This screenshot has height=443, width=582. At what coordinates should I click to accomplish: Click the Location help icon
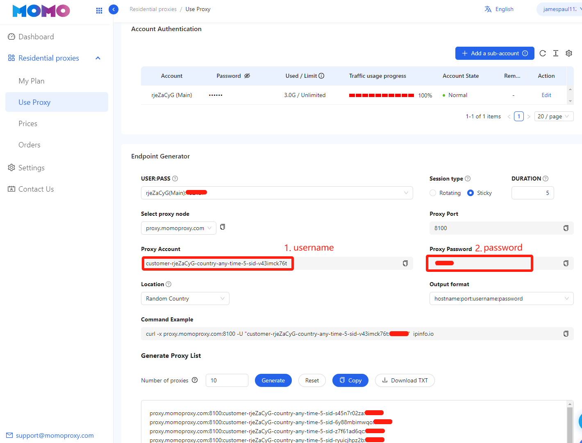(168, 284)
